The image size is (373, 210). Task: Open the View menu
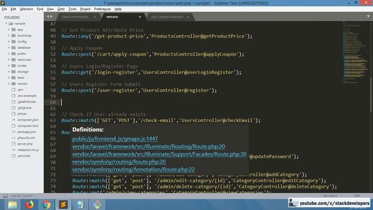[x=50, y=9]
